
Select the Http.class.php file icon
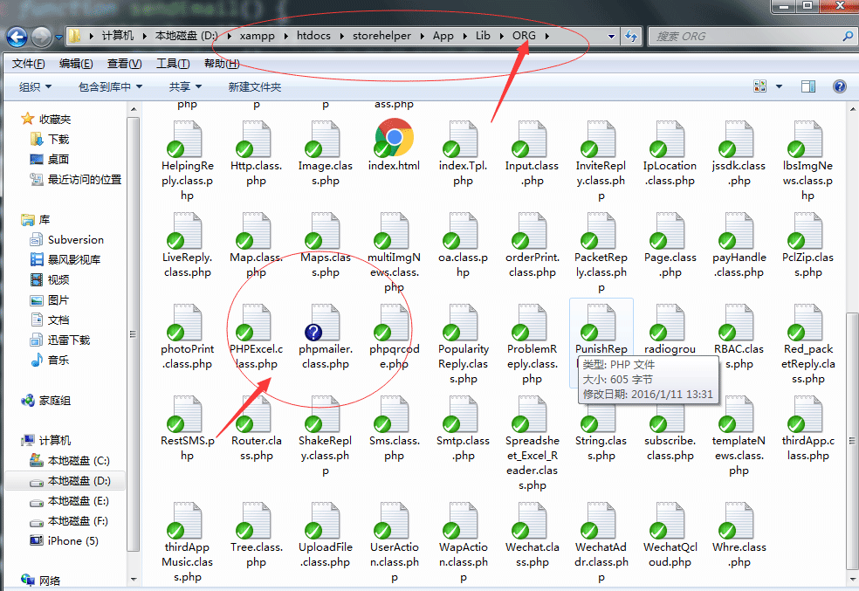[x=256, y=139]
